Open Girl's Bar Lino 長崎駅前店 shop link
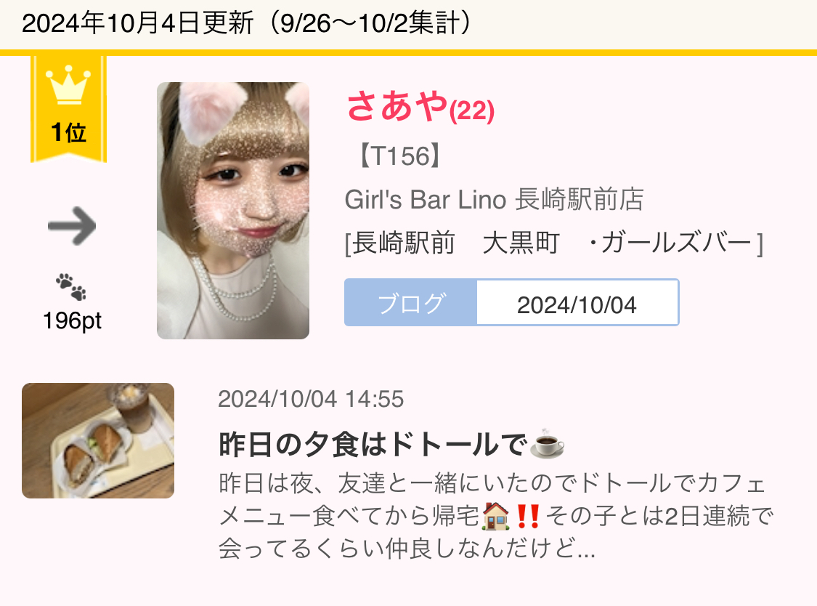Screen dimensions: 817x606 point(494,200)
